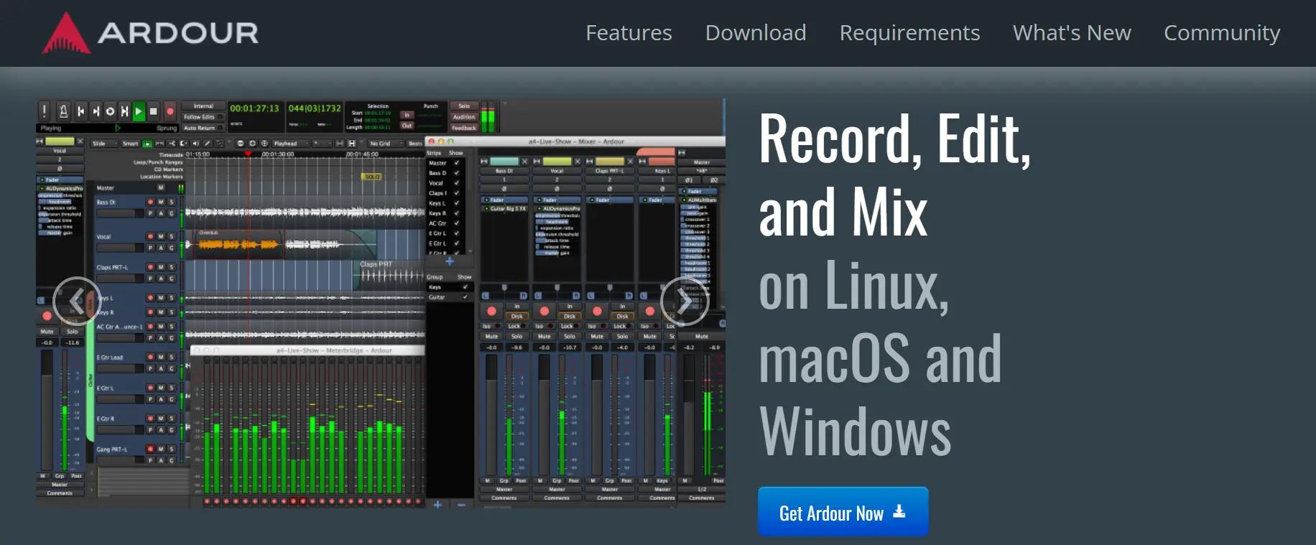Click the Ardour mixer screenshot slide
The height and width of the screenshot is (545, 1316).
point(381,304)
